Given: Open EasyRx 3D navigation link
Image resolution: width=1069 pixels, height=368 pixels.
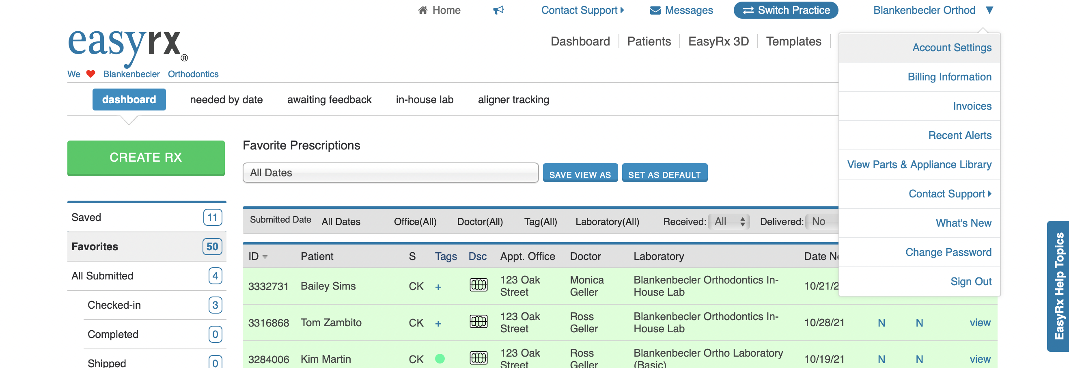Looking at the screenshot, I should (x=718, y=41).
